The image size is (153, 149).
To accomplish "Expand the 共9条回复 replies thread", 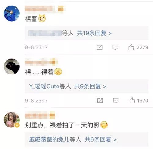I will click(x=90, y=86).
